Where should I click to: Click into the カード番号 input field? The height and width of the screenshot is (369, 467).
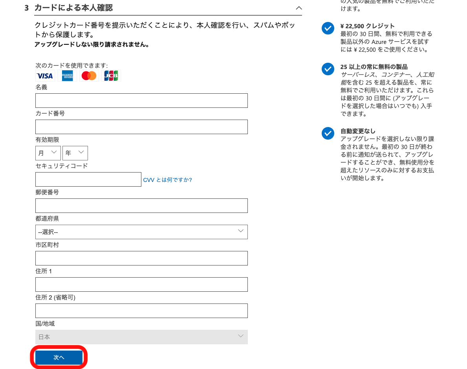pyautogui.click(x=141, y=127)
